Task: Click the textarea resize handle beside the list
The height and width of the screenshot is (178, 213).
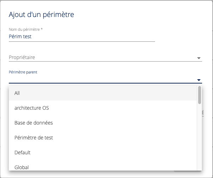Action: (x=203, y=113)
